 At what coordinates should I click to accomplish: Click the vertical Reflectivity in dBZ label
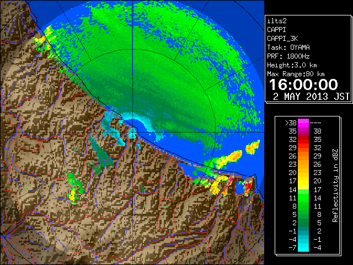click(x=335, y=185)
